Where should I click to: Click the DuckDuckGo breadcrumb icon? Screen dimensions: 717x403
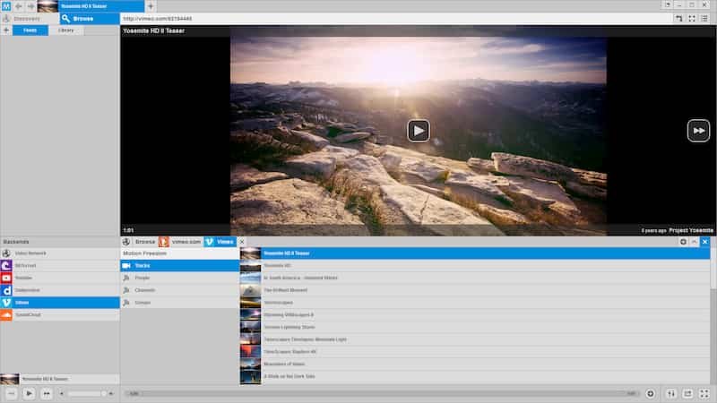pyautogui.click(x=164, y=242)
